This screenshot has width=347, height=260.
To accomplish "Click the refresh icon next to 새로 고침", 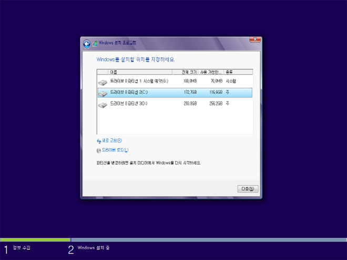I will [x=99, y=141].
